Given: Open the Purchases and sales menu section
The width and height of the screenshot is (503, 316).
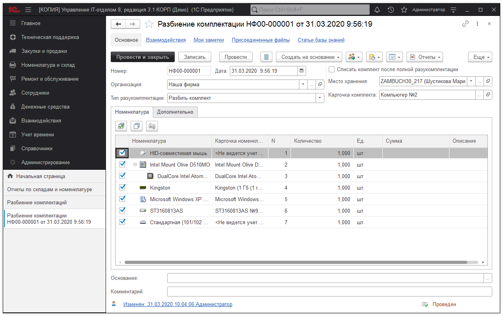Looking at the screenshot, I should click(x=44, y=51).
